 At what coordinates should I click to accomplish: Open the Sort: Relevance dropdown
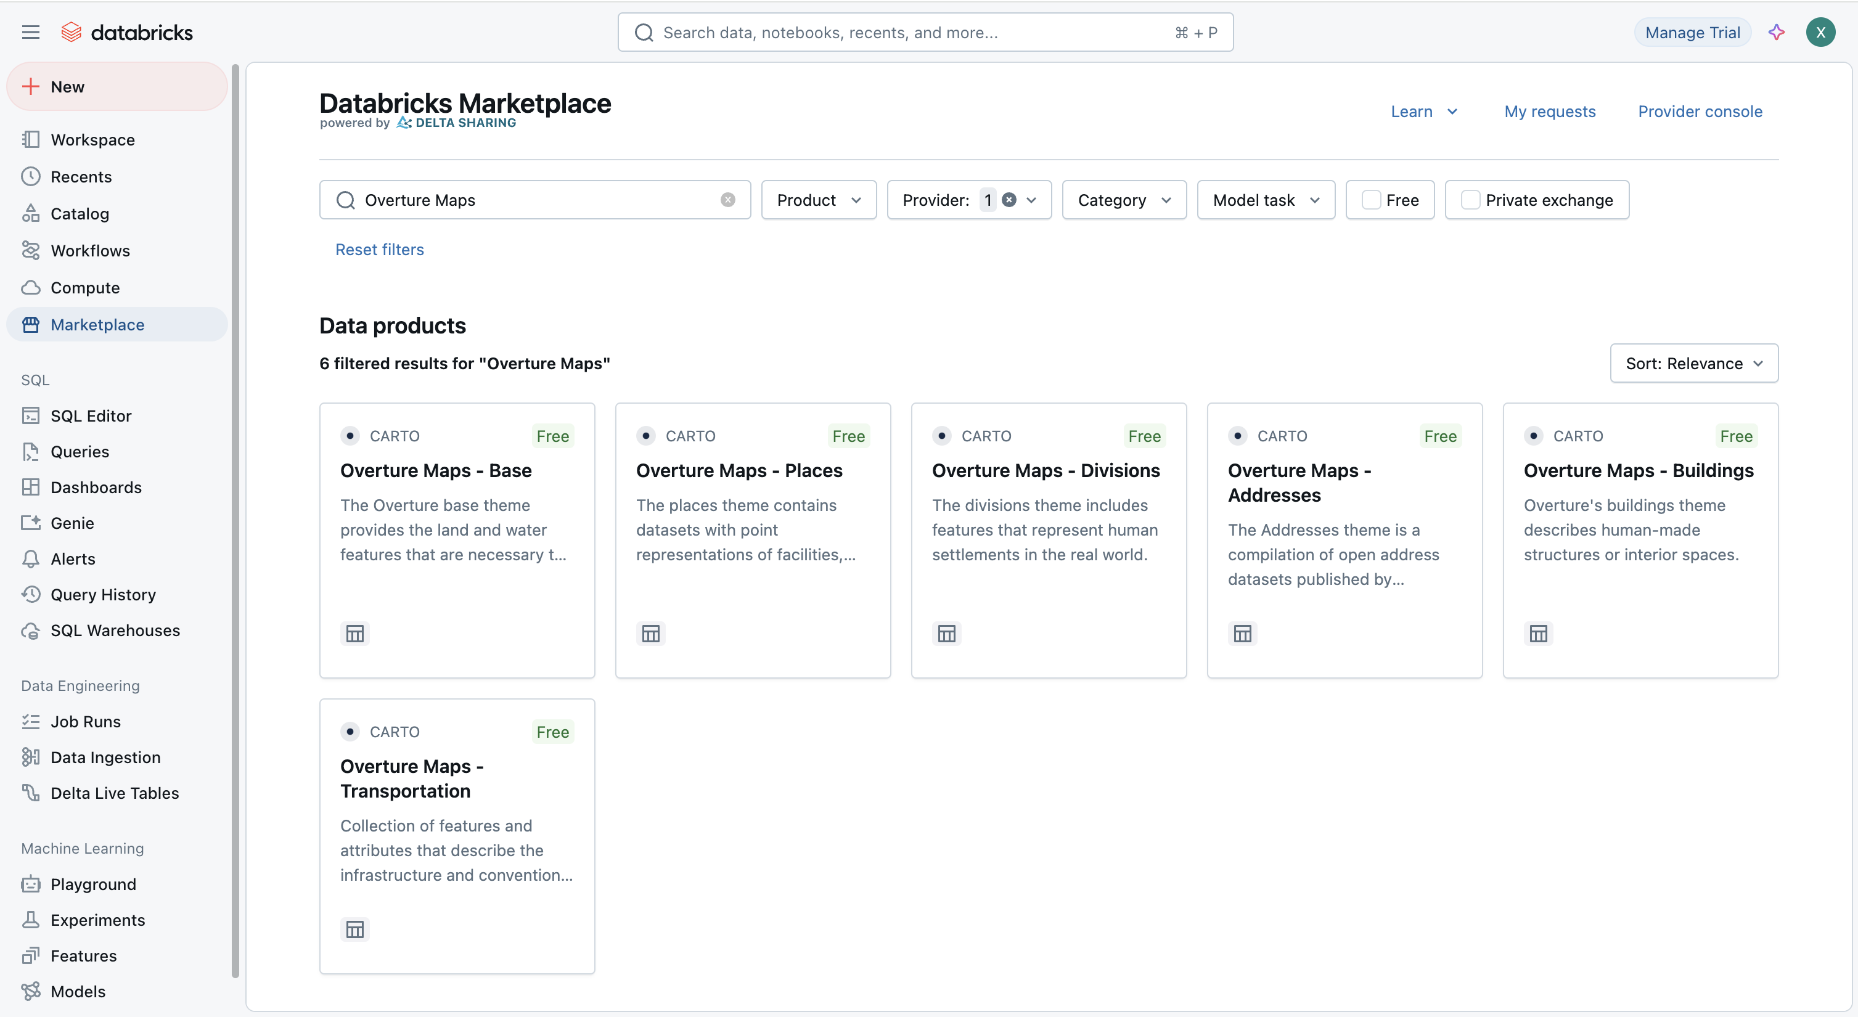pos(1693,363)
